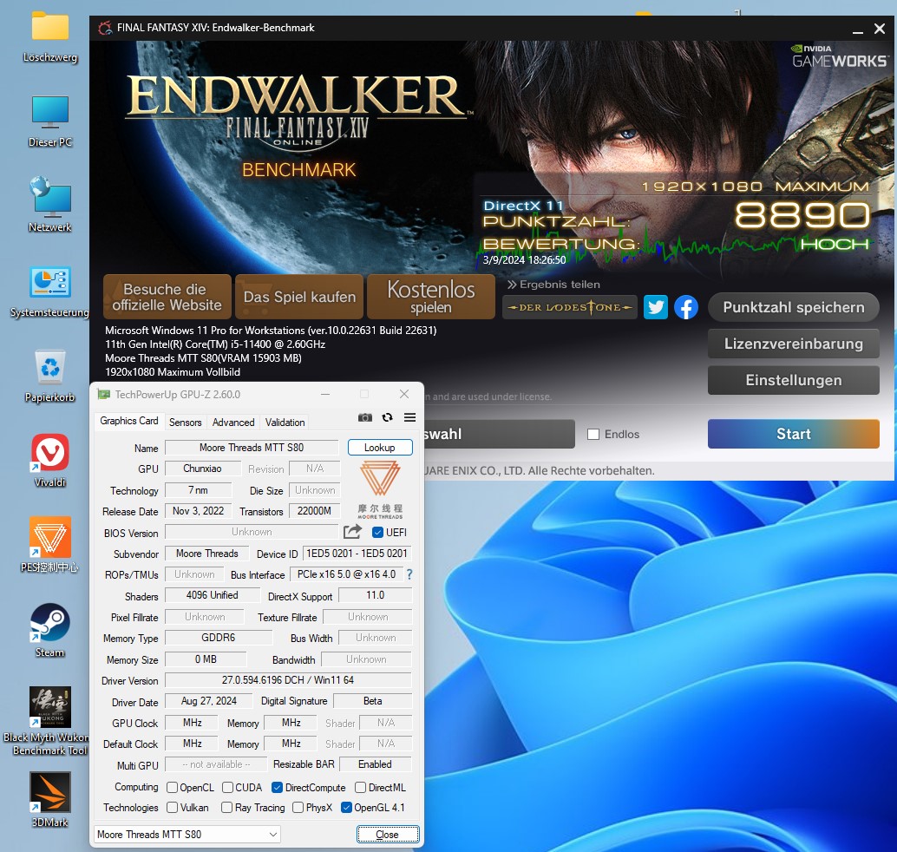Click the Driver Version field

288,679
